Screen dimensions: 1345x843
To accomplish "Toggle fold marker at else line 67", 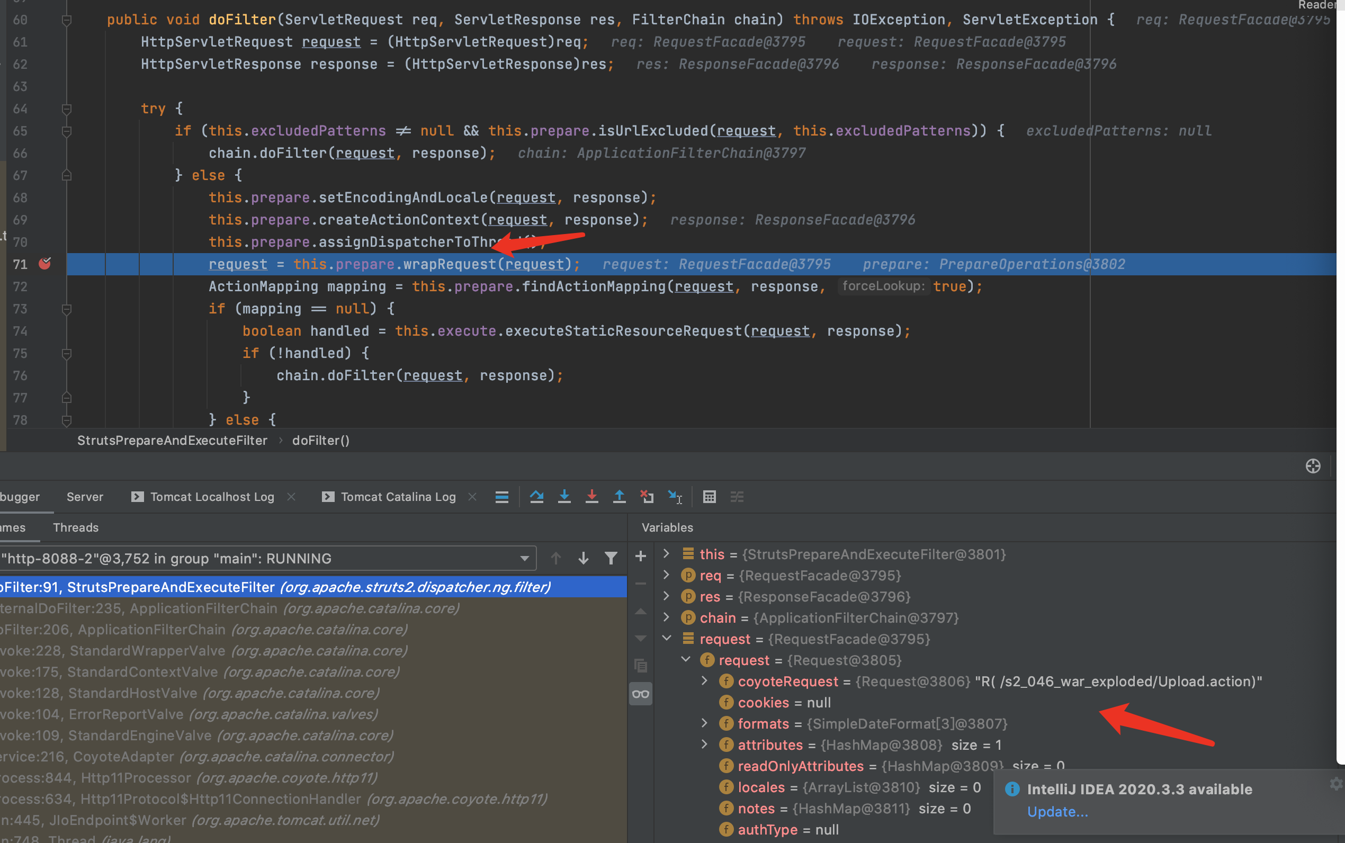I will click(66, 176).
